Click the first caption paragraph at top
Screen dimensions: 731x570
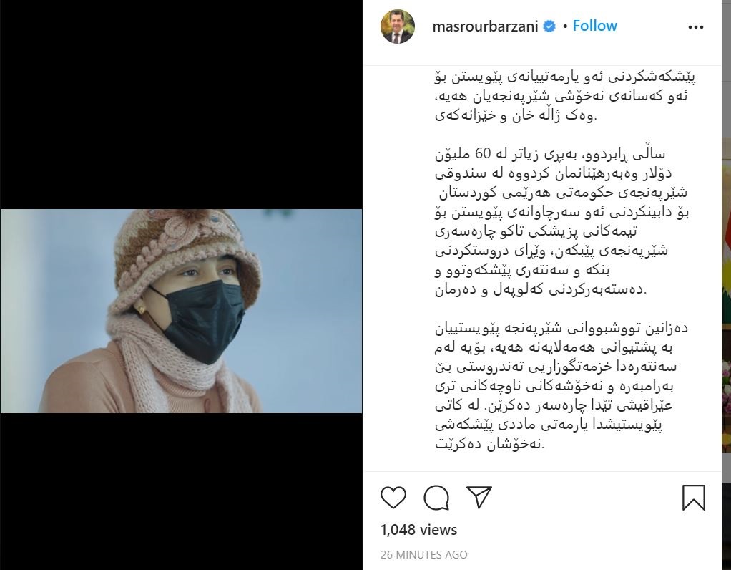(566, 96)
